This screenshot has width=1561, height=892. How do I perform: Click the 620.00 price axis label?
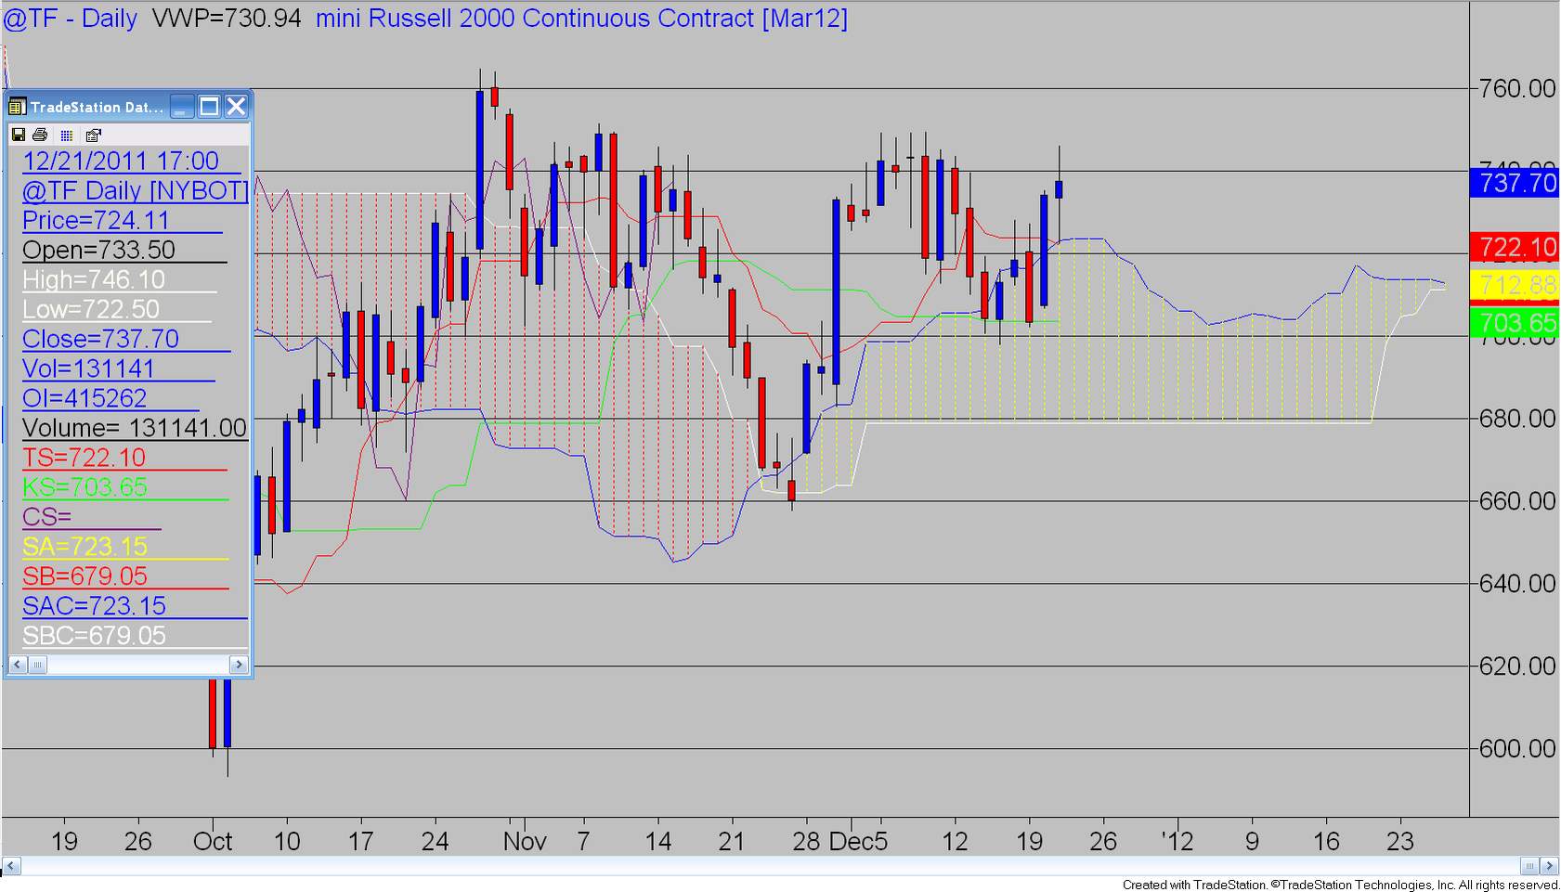1517,666
